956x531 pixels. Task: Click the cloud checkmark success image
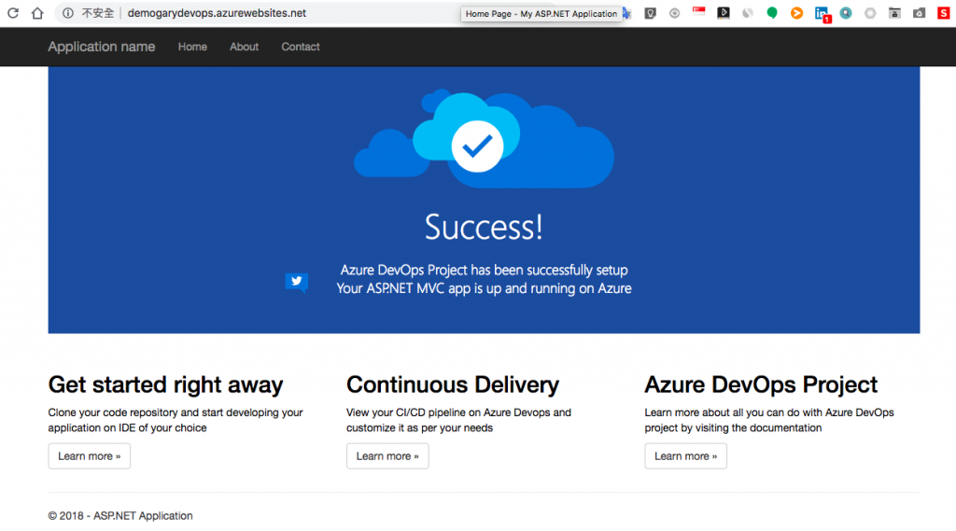pos(485,139)
